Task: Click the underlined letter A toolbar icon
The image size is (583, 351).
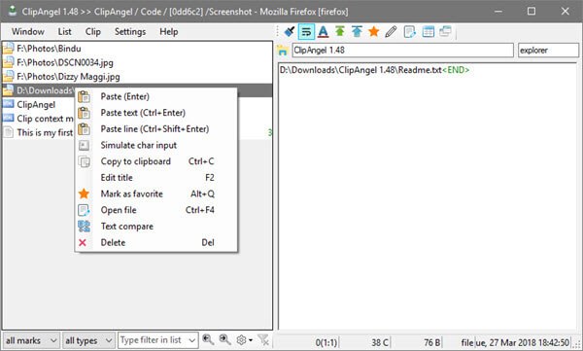Action: (324, 32)
